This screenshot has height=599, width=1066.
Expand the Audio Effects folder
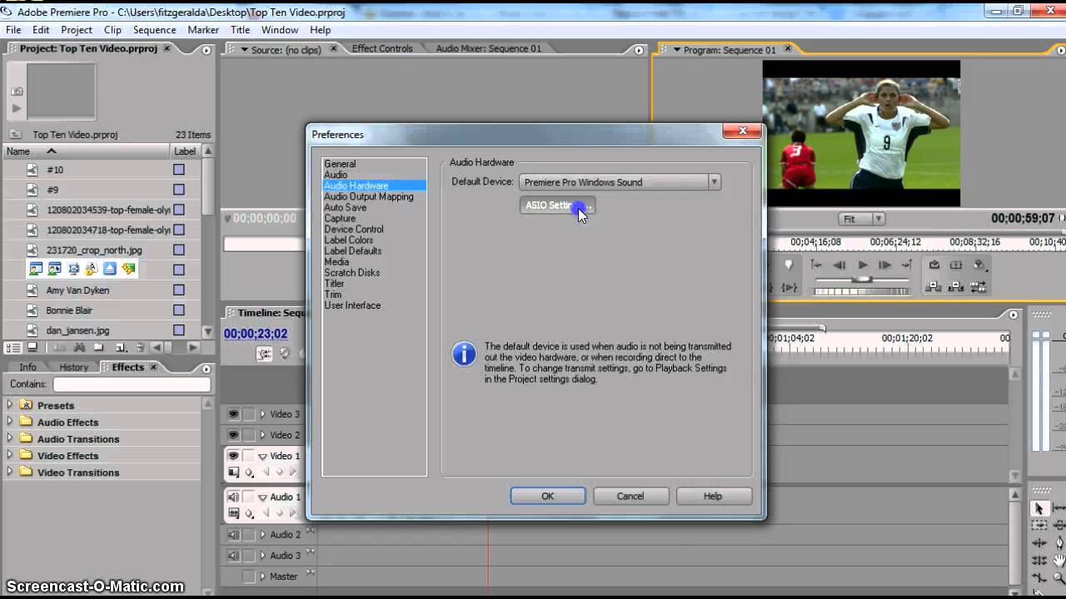click(x=10, y=422)
